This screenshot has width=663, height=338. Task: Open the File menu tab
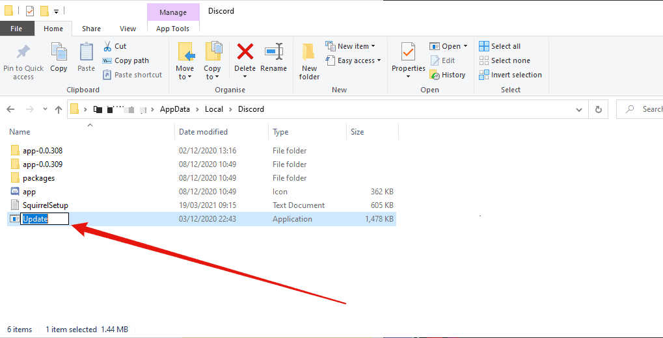(x=16, y=29)
